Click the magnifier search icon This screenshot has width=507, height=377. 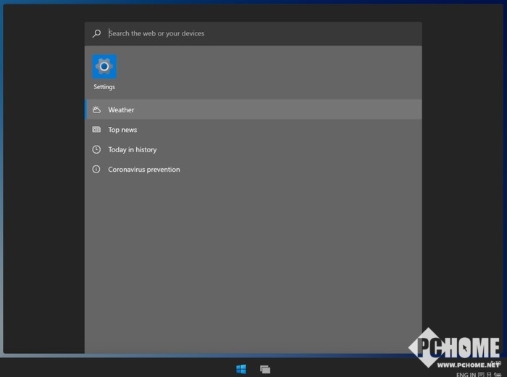(x=96, y=33)
